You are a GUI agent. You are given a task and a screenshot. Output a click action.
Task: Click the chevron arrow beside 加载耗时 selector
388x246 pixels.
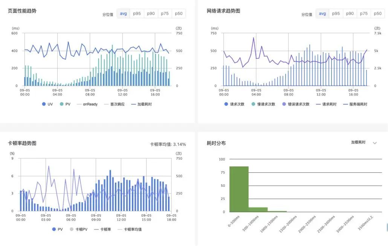374,143
